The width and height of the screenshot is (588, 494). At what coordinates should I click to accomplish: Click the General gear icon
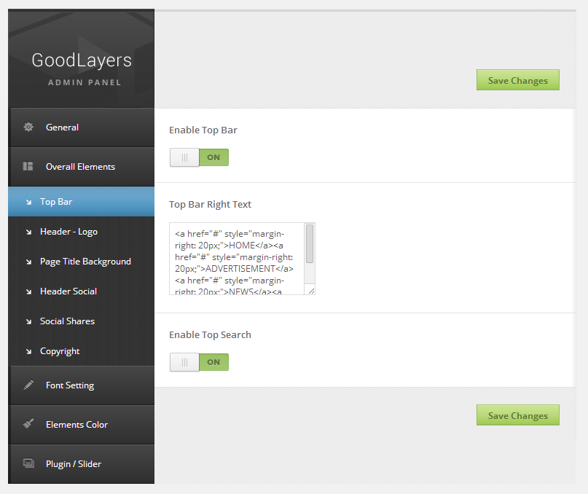point(28,128)
